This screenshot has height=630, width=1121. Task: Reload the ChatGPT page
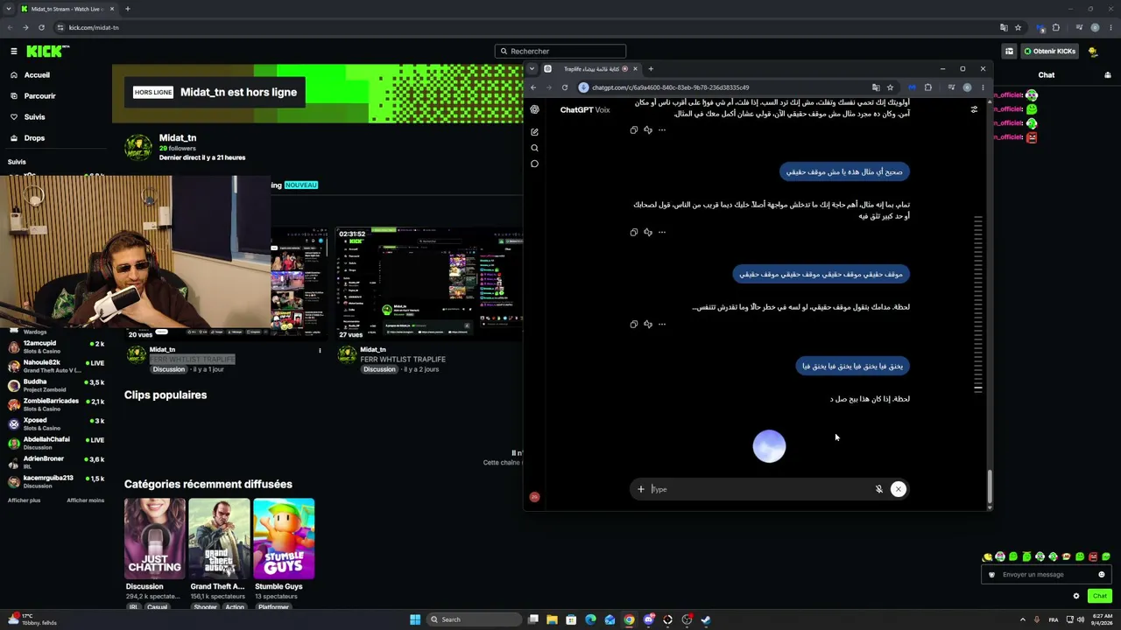pos(565,87)
